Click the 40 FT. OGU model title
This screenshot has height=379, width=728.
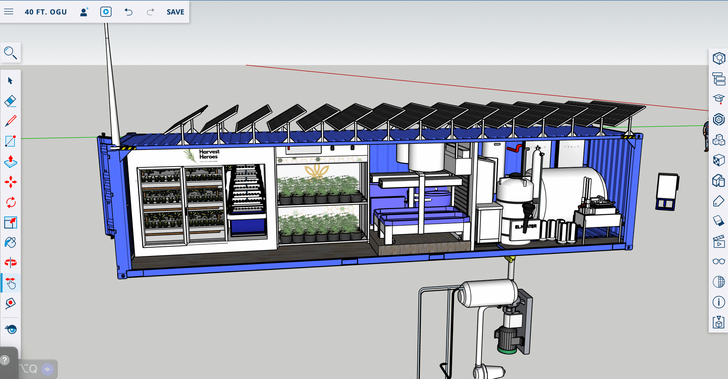coord(45,12)
